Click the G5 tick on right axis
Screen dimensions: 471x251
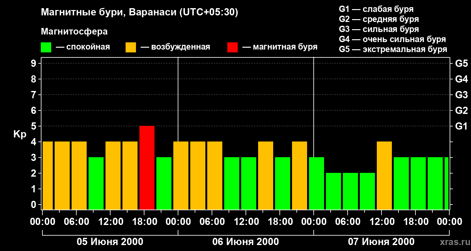click(x=461, y=63)
